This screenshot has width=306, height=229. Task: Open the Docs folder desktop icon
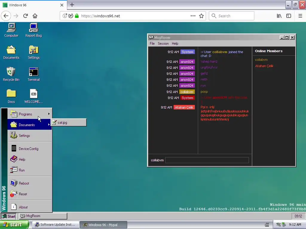(x=11, y=96)
